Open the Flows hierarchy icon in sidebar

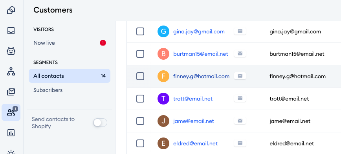tap(11, 71)
